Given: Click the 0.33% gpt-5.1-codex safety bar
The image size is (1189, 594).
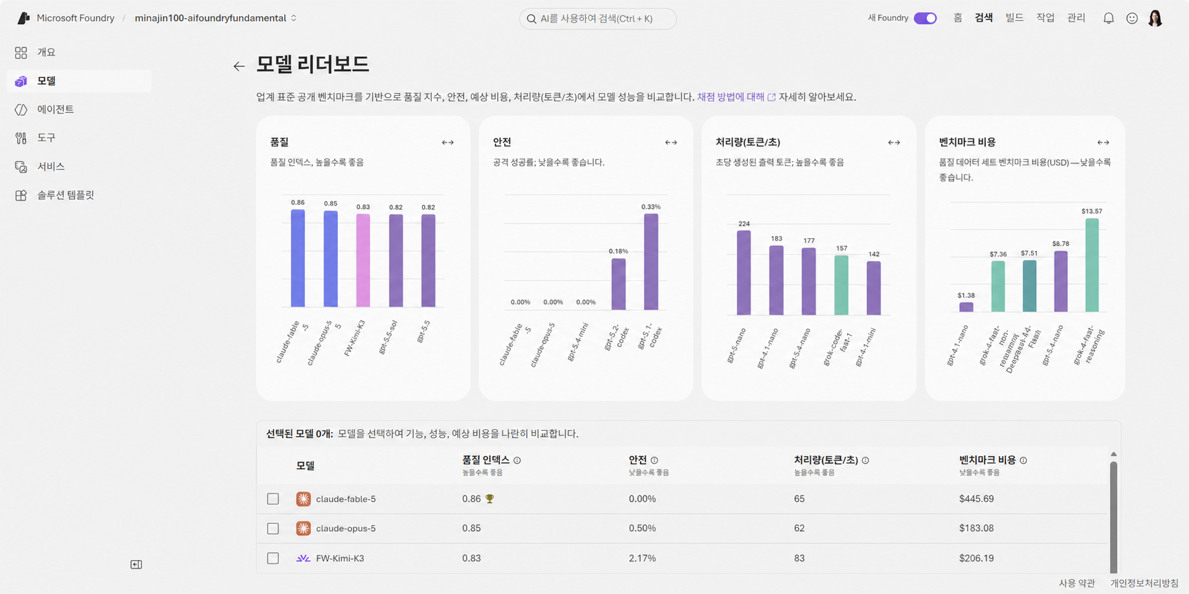Looking at the screenshot, I should coord(651,262).
